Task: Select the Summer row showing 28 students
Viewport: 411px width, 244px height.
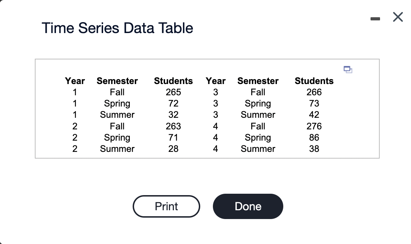Action: point(173,149)
